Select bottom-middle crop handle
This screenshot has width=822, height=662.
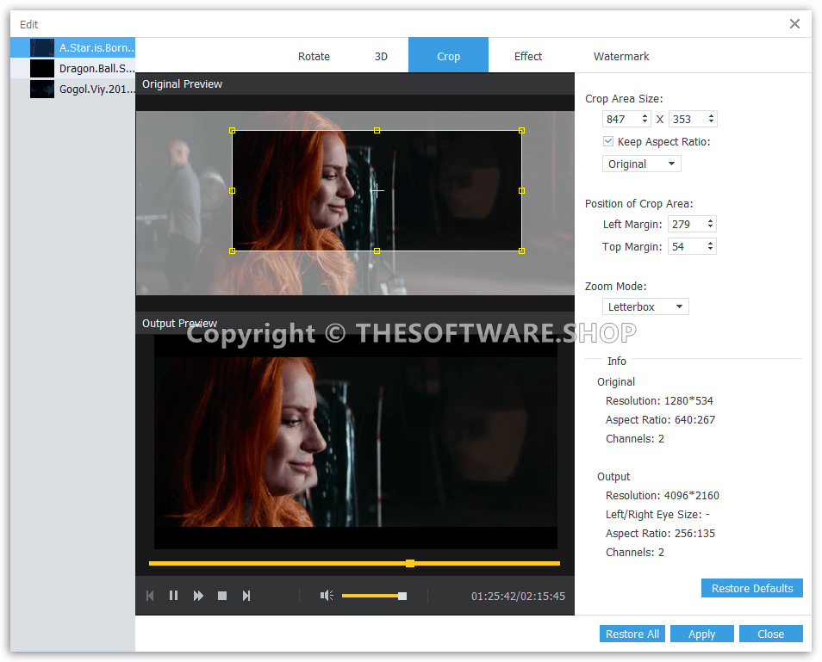coord(377,251)
